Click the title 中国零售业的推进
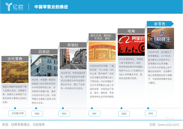Image resolution: width=183 pixels, height=129 pixels. [x=51, y=7]
